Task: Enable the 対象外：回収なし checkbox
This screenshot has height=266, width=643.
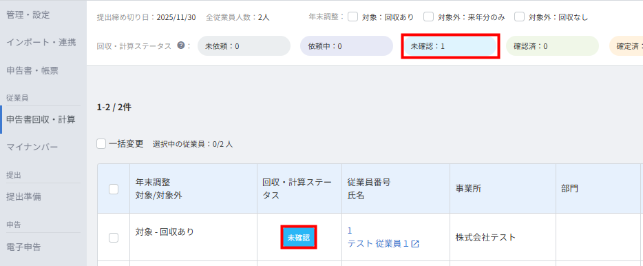Action: (520, 17)
